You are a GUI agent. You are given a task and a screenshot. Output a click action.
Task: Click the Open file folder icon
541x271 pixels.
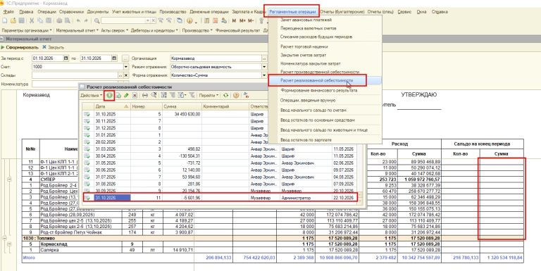pos(13,20)
